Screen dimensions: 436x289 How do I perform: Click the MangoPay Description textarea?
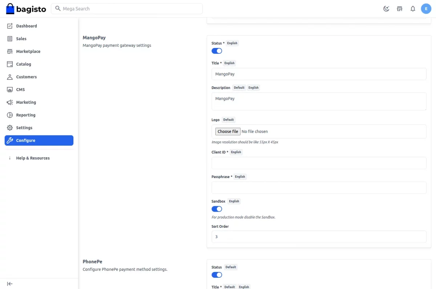(319, 101)
